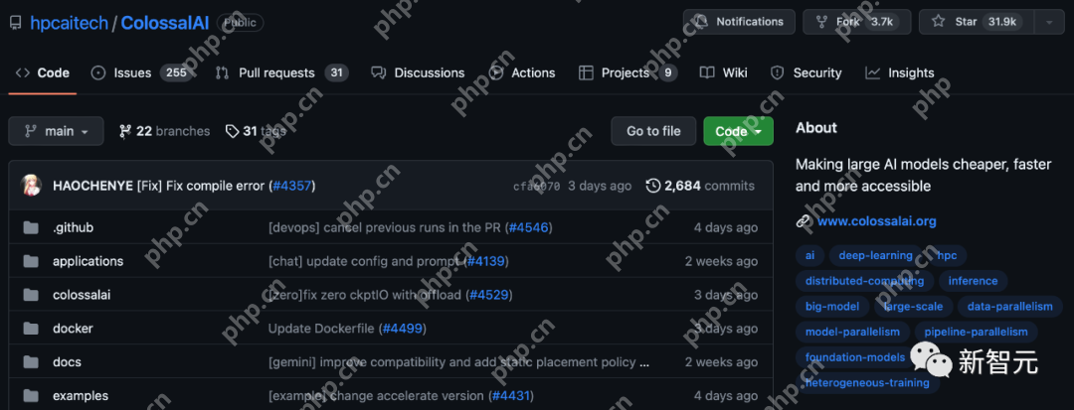Click the folder icon next to examples
The height and width of the screenshot is (410, 1074).
31,396
